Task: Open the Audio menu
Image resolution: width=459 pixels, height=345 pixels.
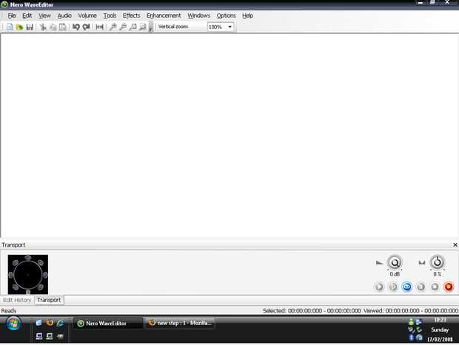Action: pos(64,16)
